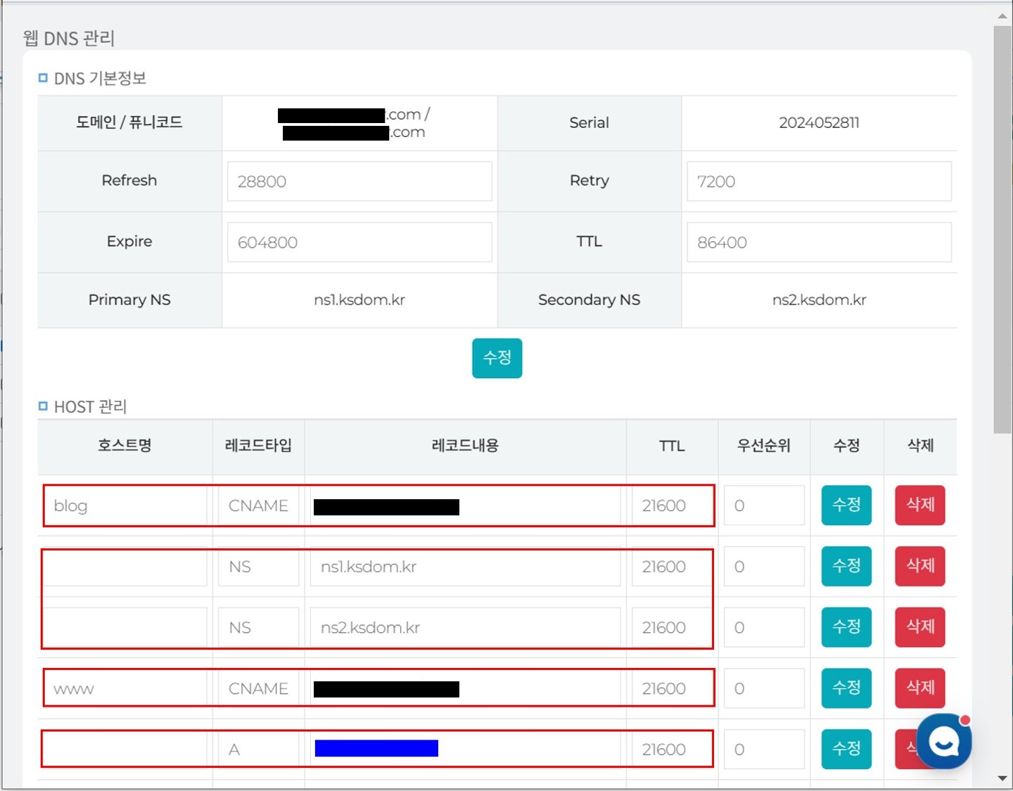The width and height of the screenshot is (1013, 791).
Task: Select the record content field ns2.ksdom.kr
Action: 465,628
